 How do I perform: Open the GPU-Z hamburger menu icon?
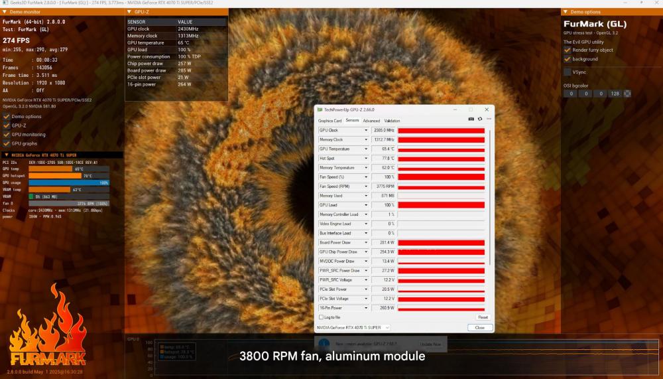tap(488, 119)
